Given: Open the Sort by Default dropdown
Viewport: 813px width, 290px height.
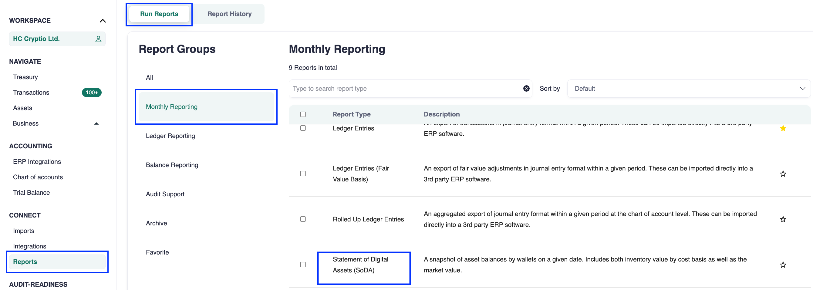Looking at the screenshot, I should coord(689,89).
